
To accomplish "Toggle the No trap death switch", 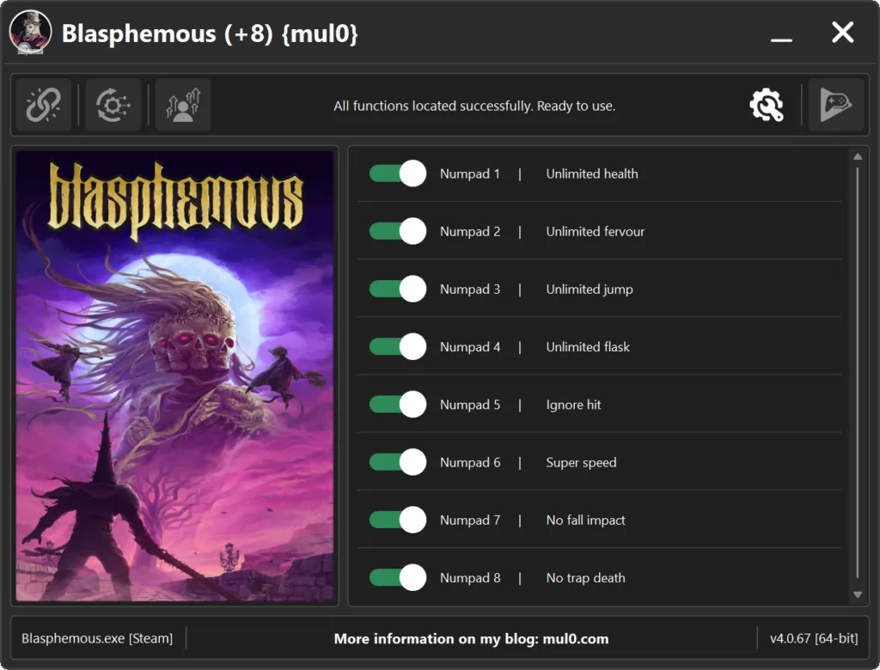I will coord(397,578).
